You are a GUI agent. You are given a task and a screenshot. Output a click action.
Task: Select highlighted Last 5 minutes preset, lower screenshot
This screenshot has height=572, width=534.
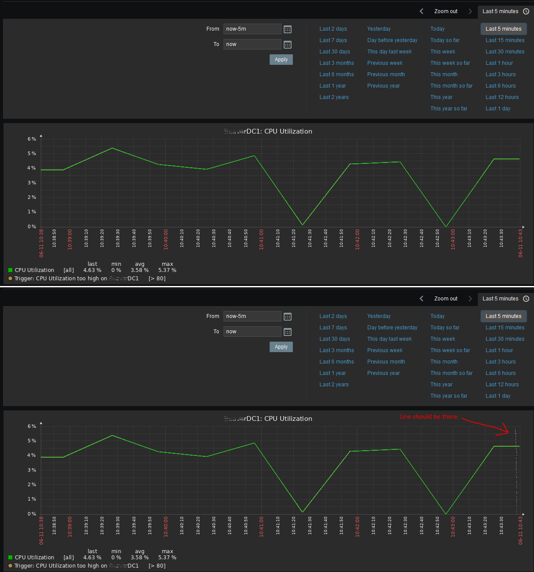click(x=504, y=316)
